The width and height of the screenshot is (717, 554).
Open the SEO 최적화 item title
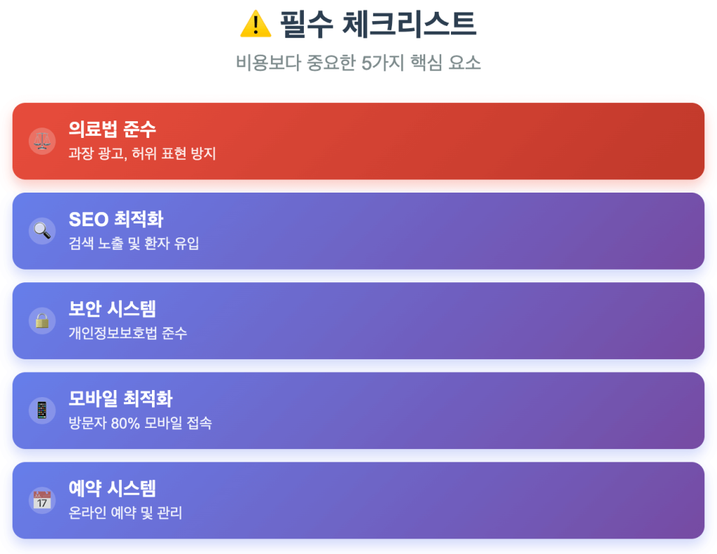[x=116, y=219]
